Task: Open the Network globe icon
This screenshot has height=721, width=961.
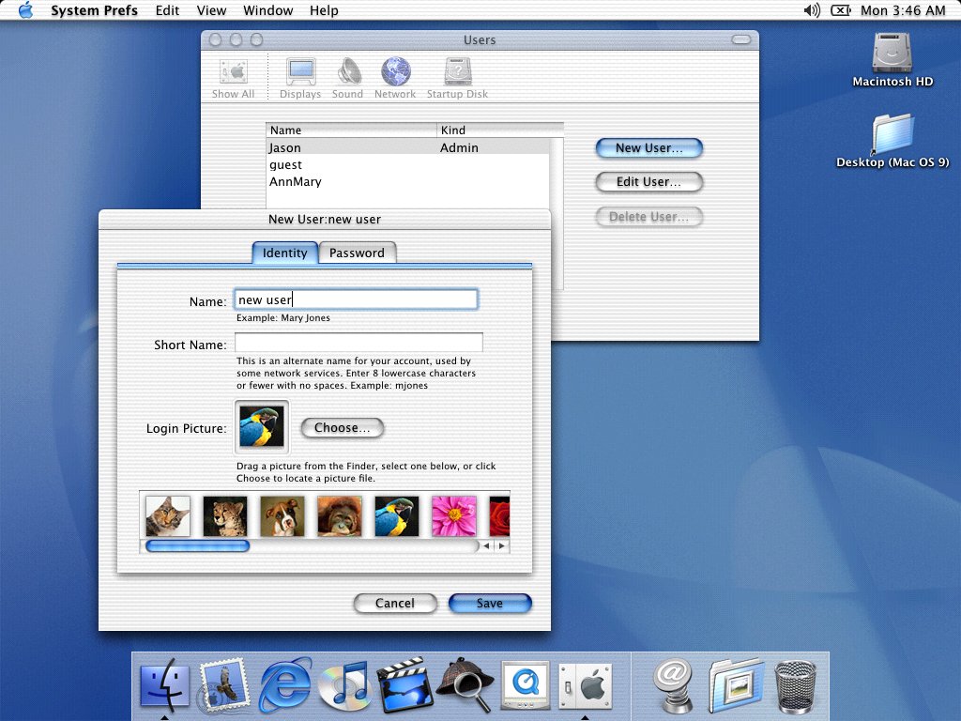Action: (x=395, y=79)
